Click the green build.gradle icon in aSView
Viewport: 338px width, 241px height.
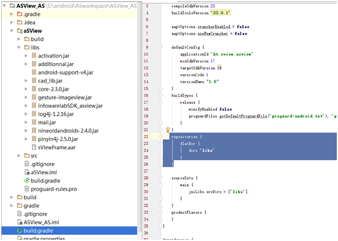(x=27, y=180)
